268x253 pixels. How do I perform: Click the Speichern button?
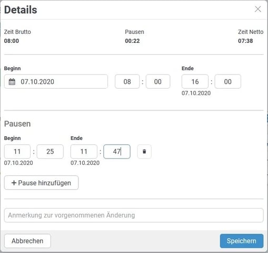coord(242,241)
